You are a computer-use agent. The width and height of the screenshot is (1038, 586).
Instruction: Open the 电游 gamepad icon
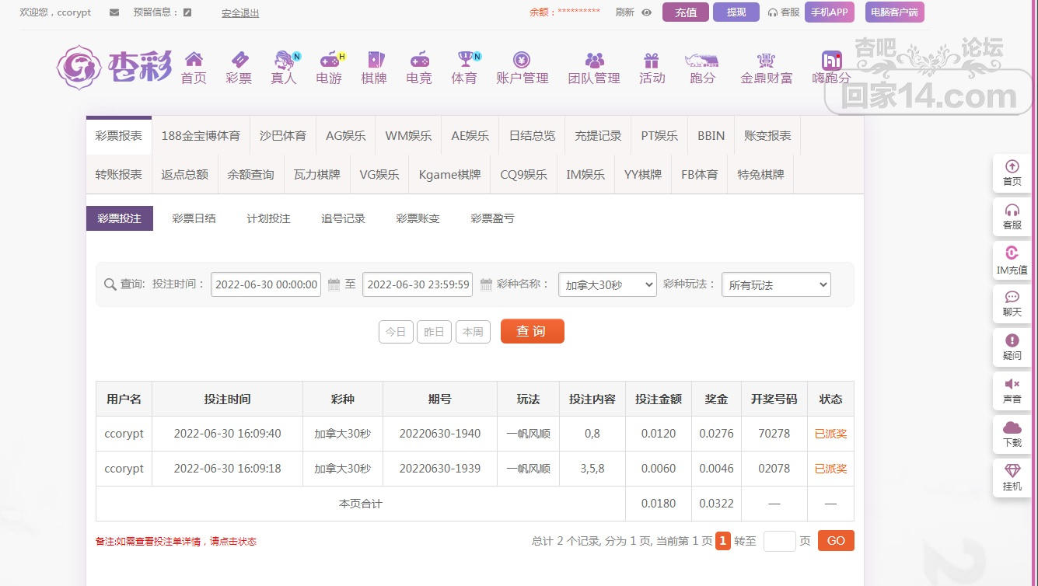(x=330, y=60)
